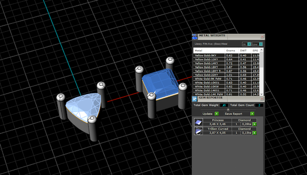Click green arrow beside Update
307x175 pixels.
[x=216, y=114]
